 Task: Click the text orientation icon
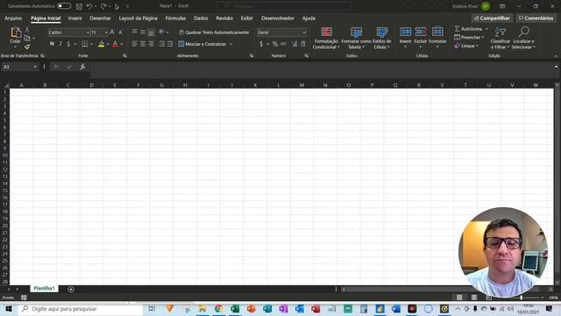pos(161,32)
